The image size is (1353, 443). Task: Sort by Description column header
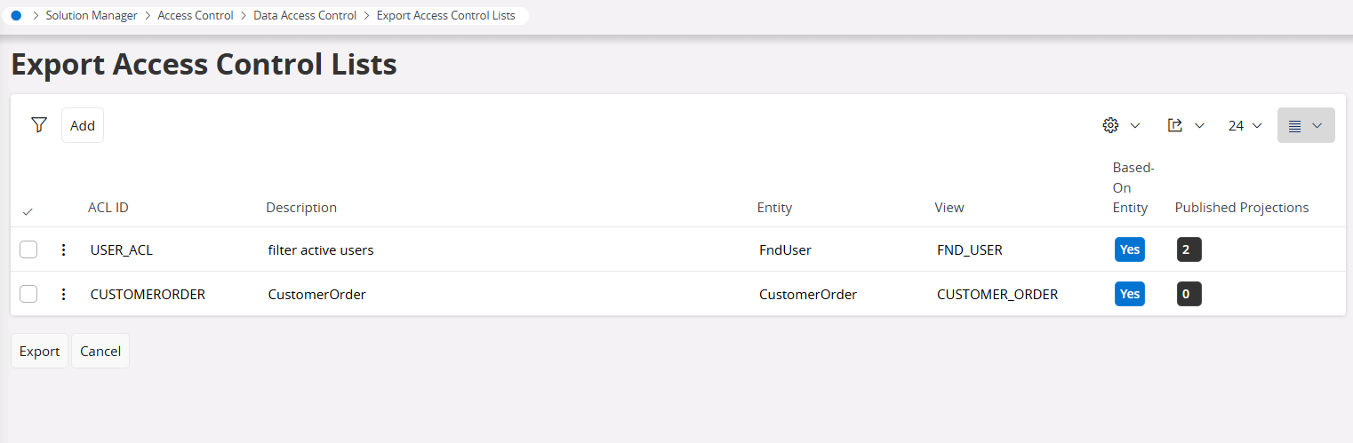click(301, 207)
